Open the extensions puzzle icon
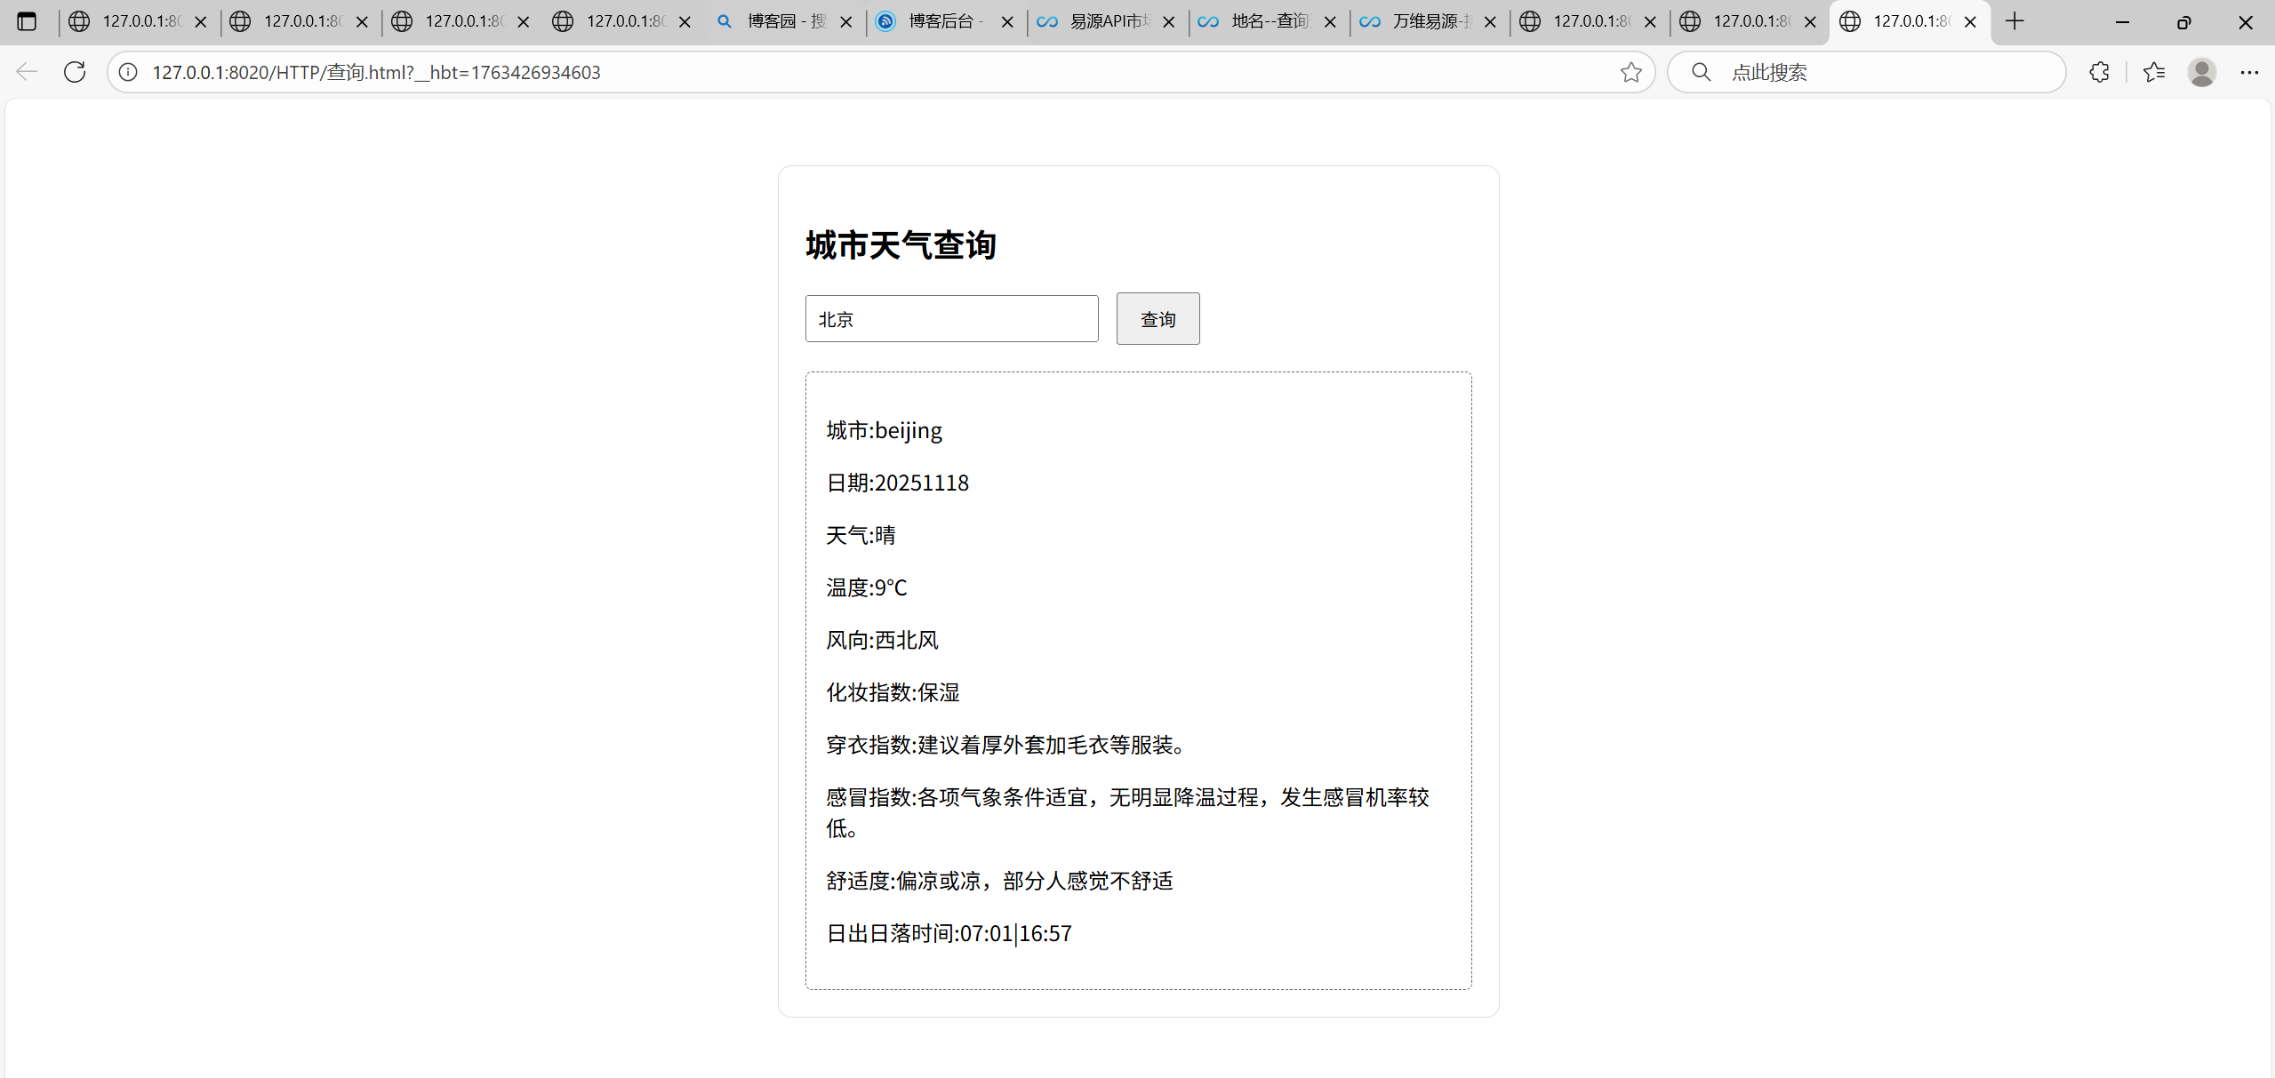Screen dimensions: 2275x1078 pos(2099,72)
